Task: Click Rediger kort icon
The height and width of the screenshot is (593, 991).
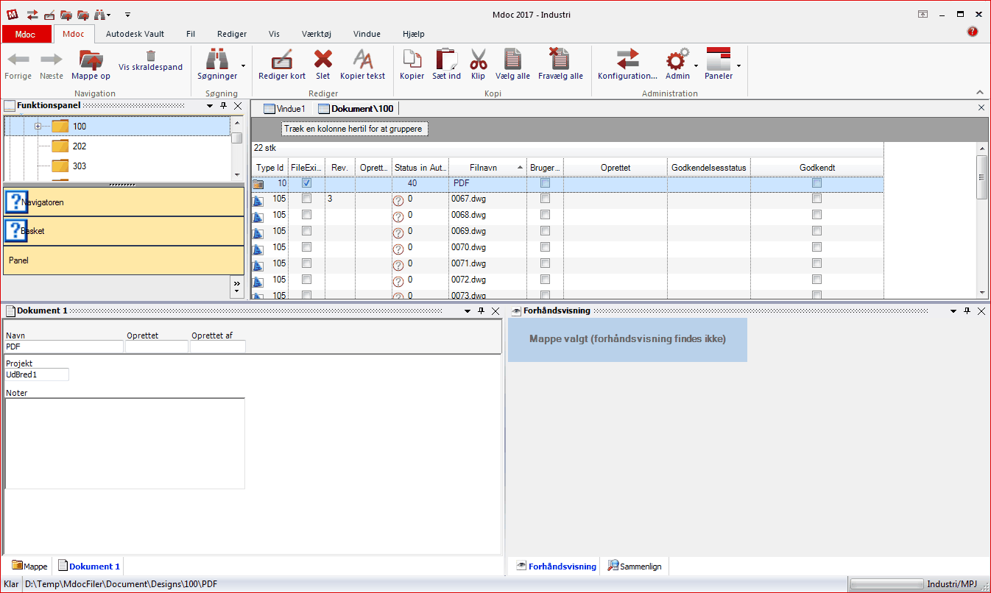Action: [x=282, y=59]
